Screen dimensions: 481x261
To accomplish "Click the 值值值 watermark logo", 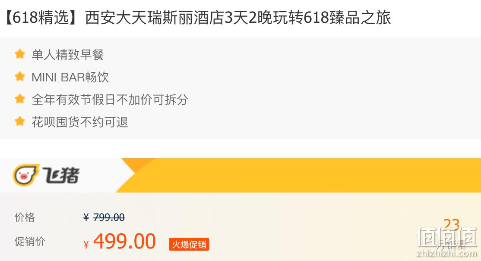I will [446, 242].
